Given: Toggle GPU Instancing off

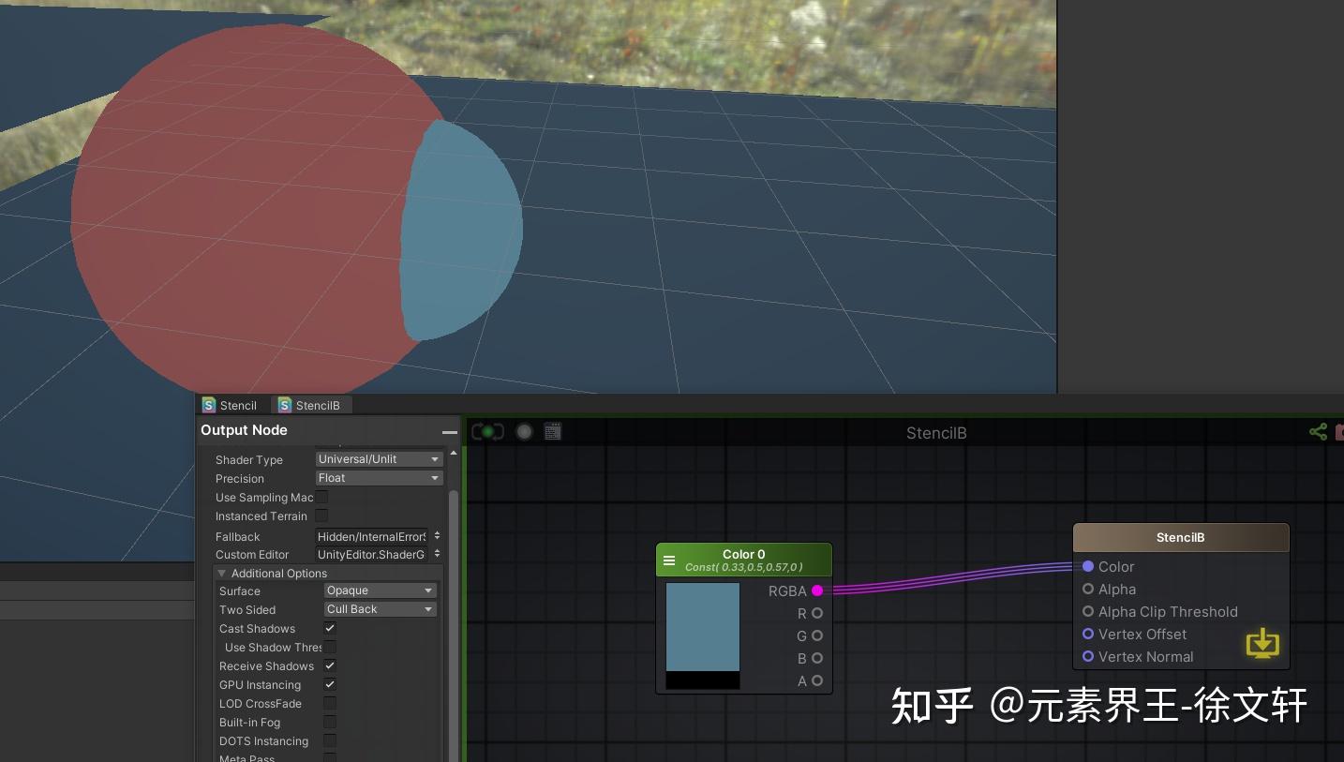Looking at the screenshot, I should (329, 684).
